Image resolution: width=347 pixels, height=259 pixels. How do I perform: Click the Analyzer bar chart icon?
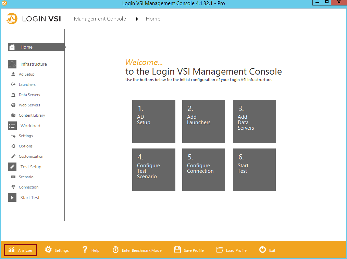click(12, 250)
